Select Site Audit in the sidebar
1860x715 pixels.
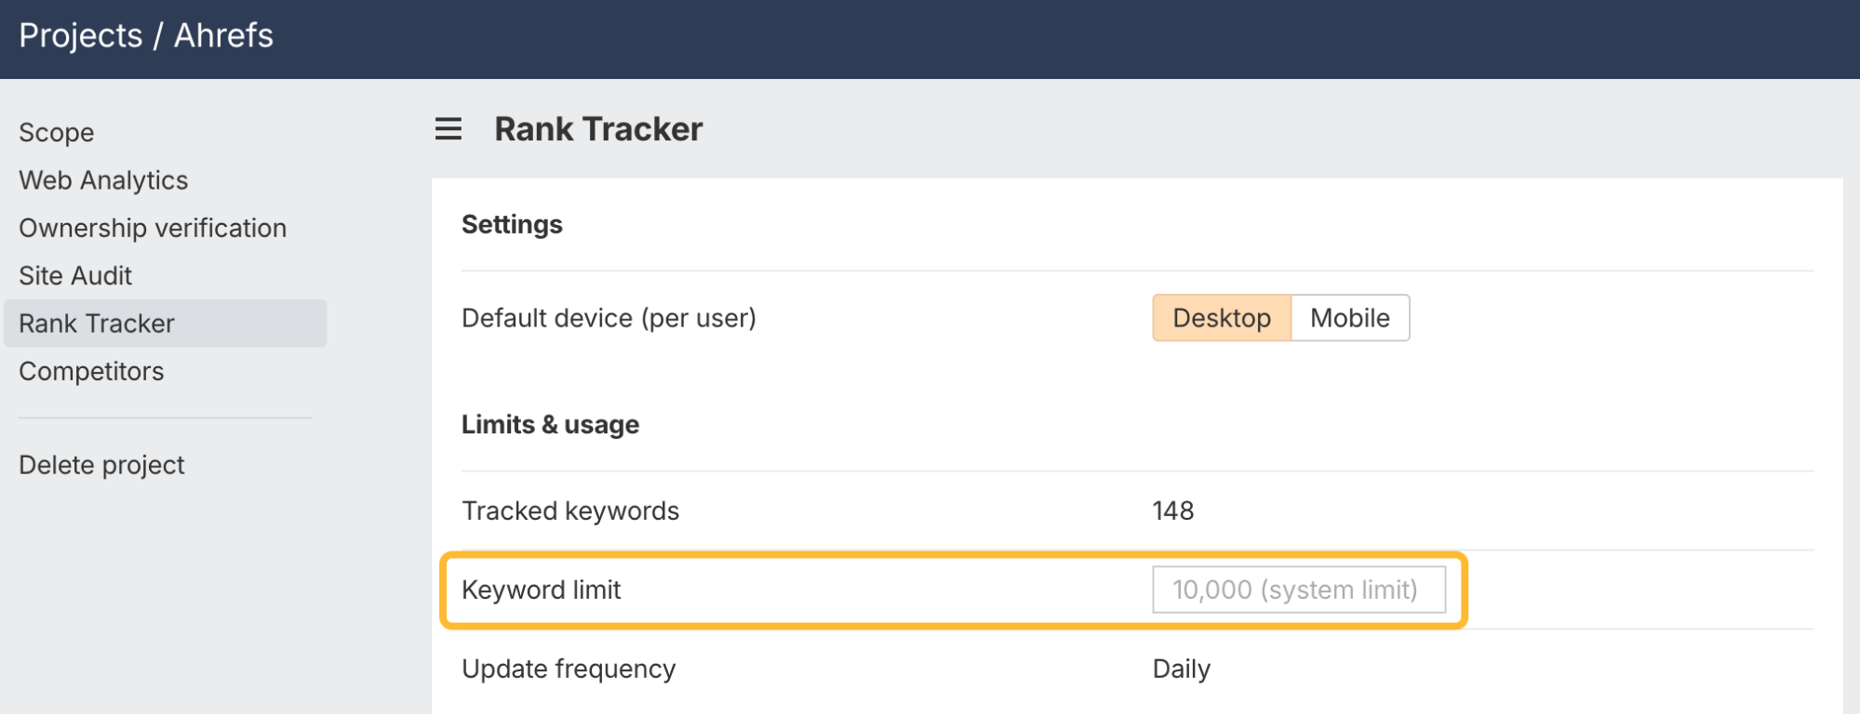click(75, 275)
